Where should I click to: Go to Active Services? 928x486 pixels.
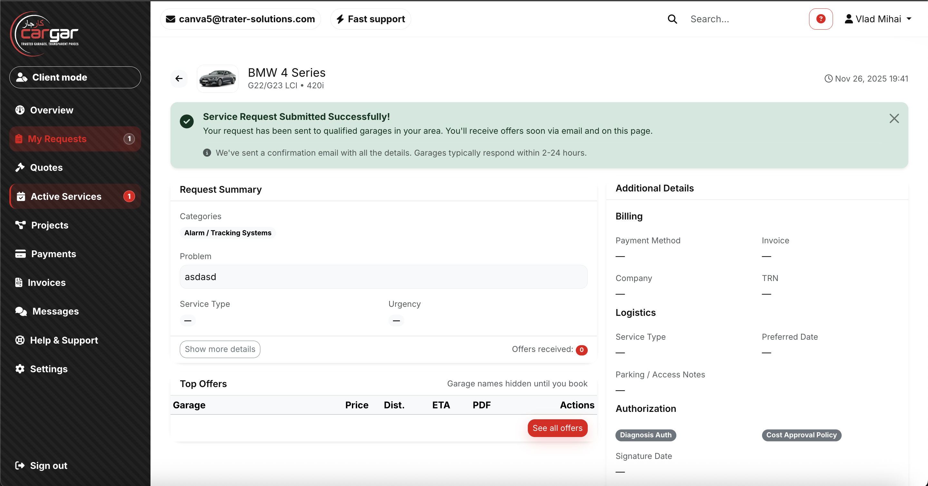click(66, 196)
